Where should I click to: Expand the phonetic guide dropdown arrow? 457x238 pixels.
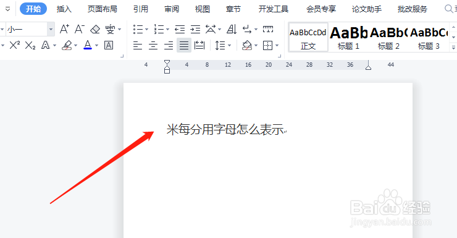(x=119, y=30)
